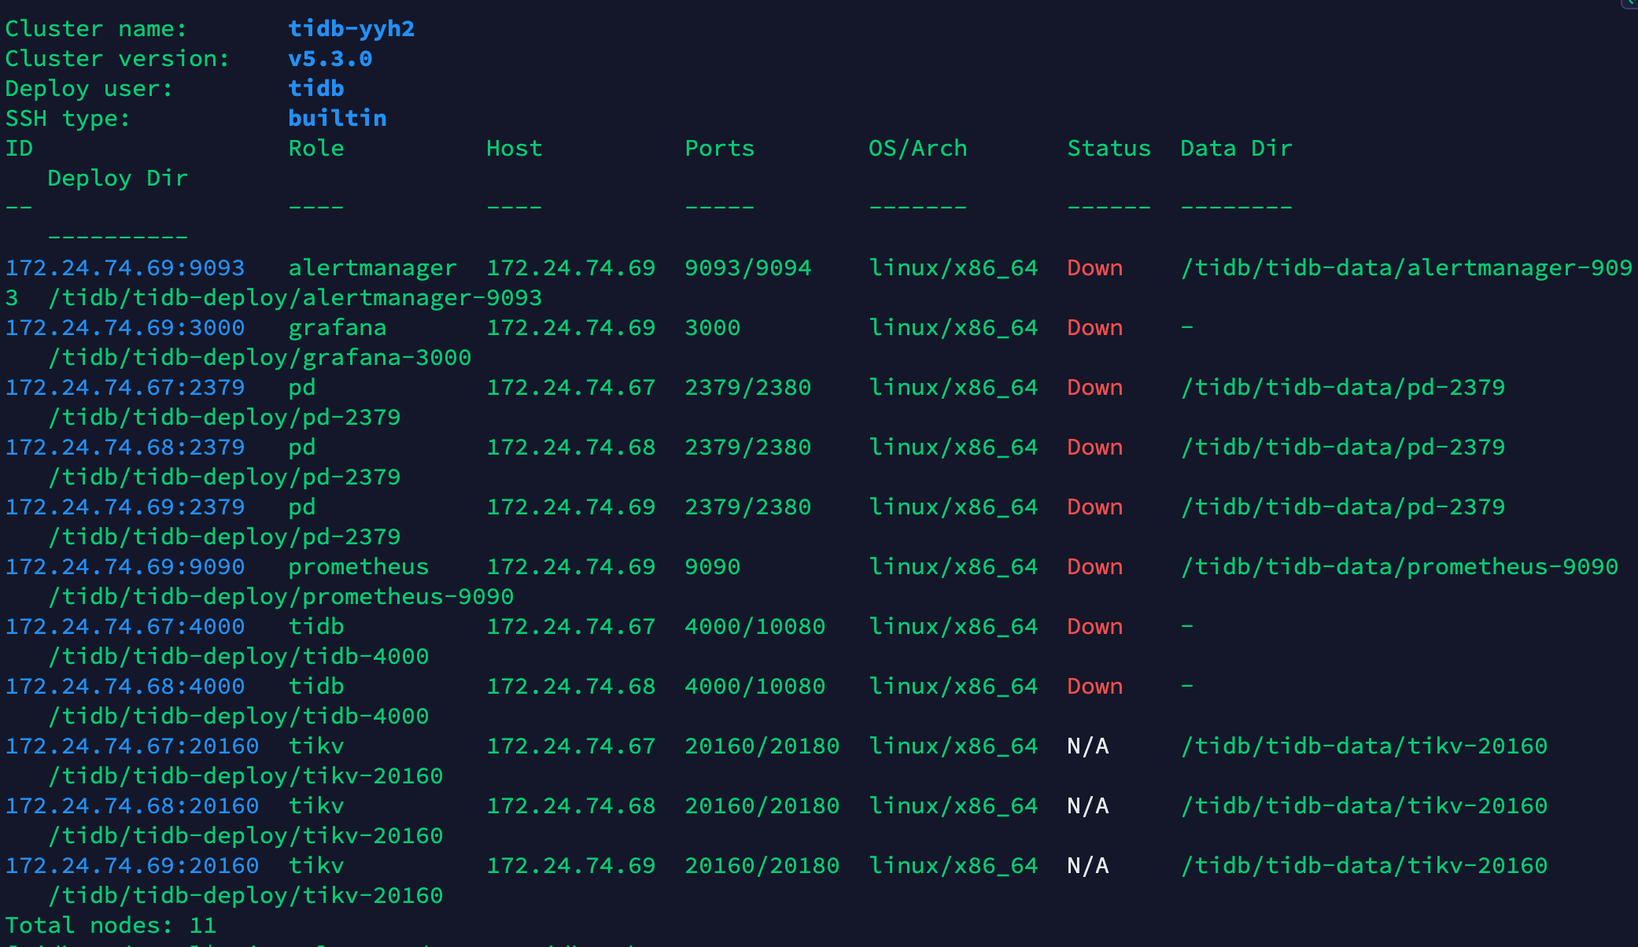Click the path /tidb/tidb-data/prometheus-9090
1638x947 pixels.
coord(1399,567)
